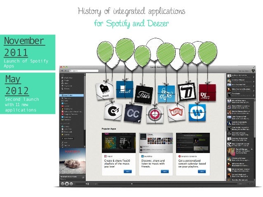Go back with the back arrow
The image size is (263, 197).
62,71
